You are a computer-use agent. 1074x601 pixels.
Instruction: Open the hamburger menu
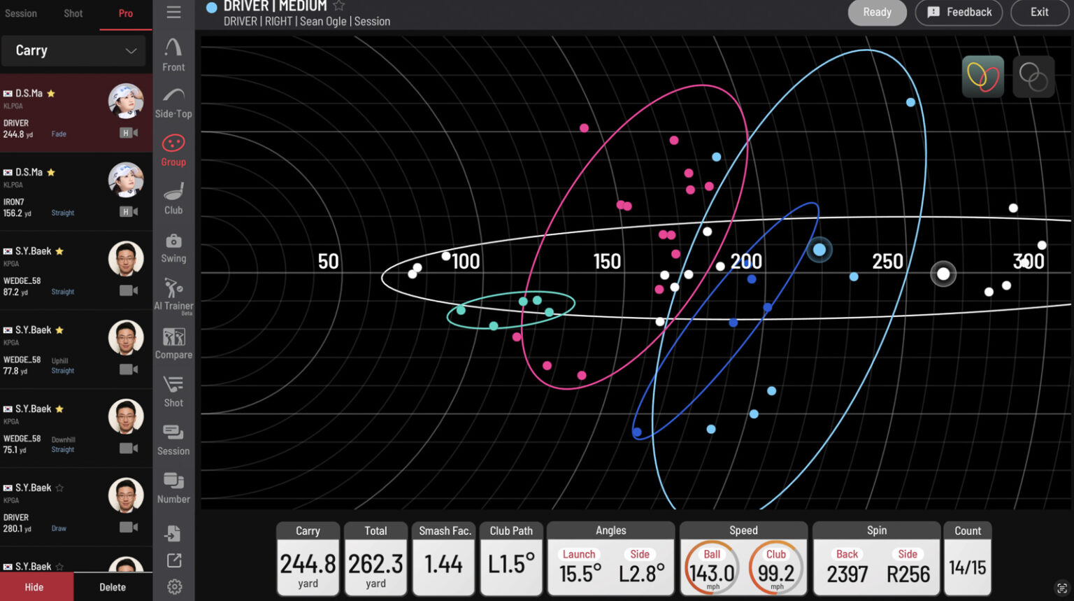173,12
